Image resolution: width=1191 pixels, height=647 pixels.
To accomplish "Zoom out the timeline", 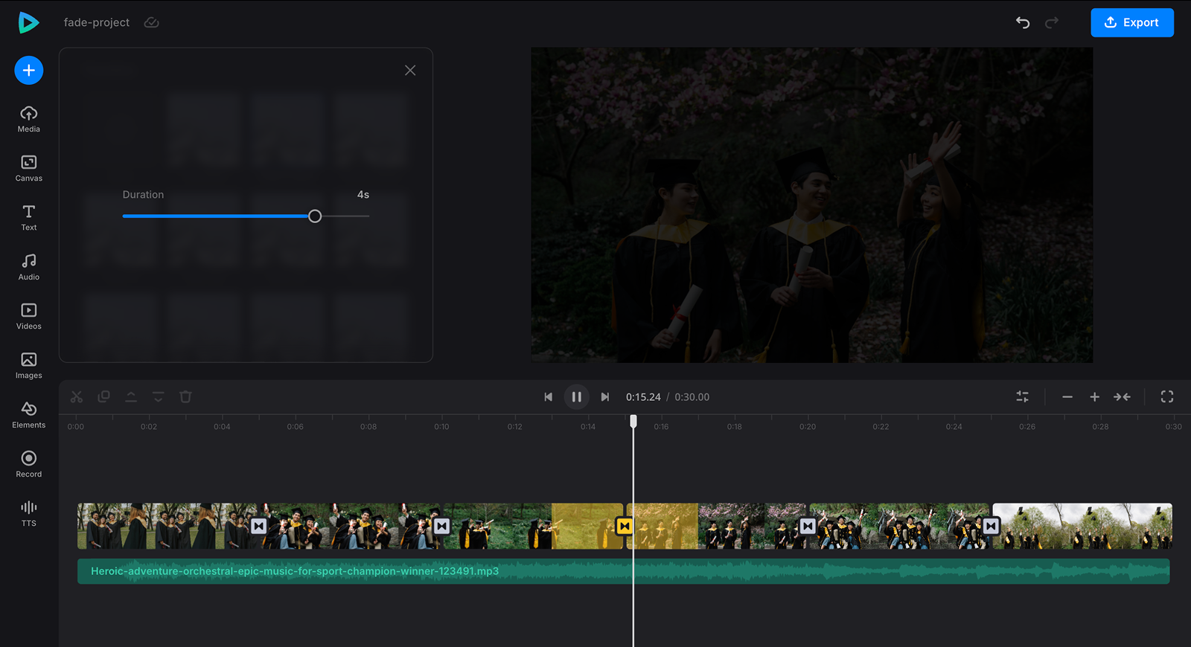I will pos(1067,397).
